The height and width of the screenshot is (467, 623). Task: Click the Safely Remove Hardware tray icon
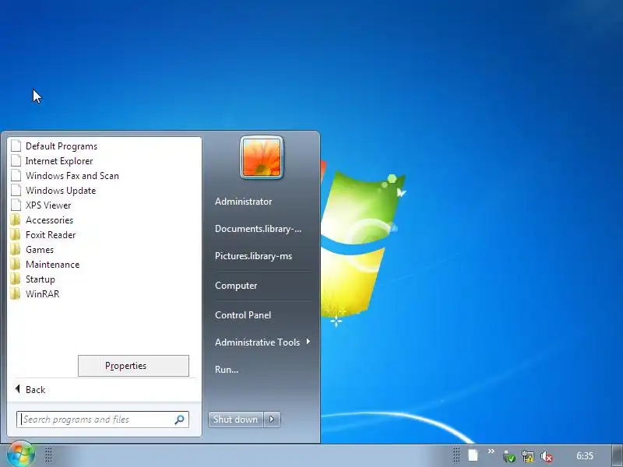pyautogui.click(x=509, y=457)
